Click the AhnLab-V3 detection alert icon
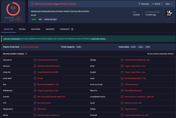Viewport: 176px width, 118px height. 35,60
